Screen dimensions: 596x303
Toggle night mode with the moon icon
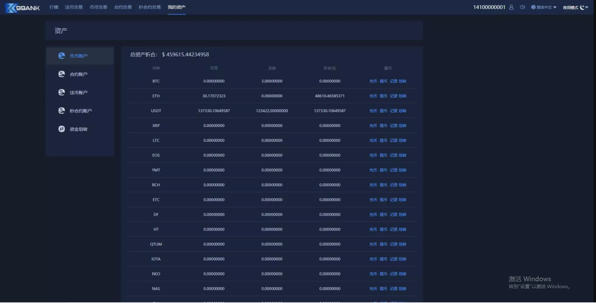click(x=582, y=7)
